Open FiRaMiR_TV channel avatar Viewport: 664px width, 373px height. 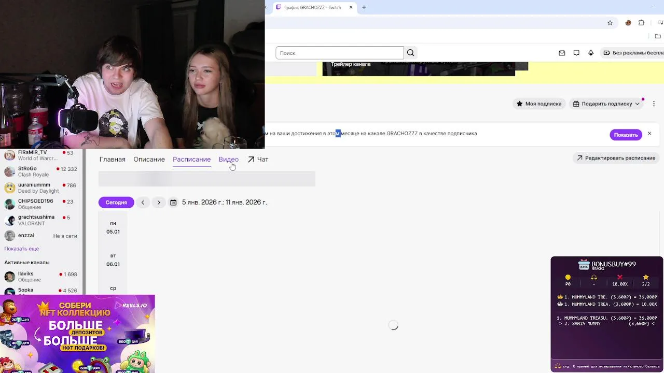(x=9, y=155)
